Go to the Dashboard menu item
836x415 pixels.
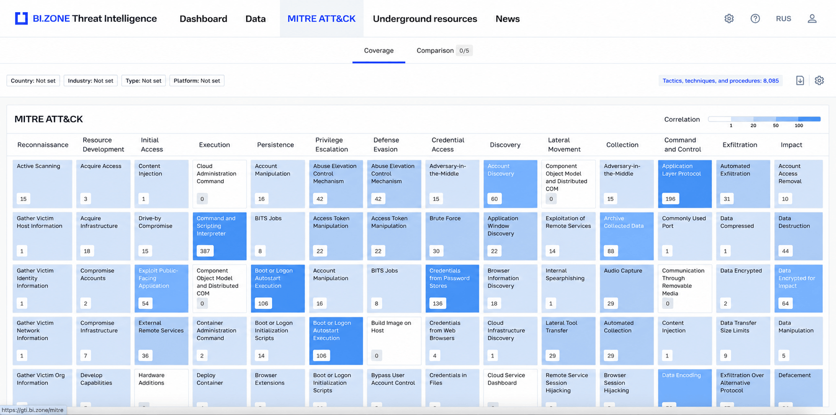click(x=203, y=19)
